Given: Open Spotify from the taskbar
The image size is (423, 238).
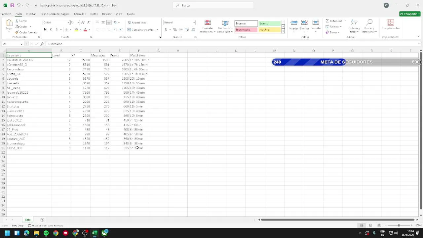Looking at the screenshot, I should (46, 233).
